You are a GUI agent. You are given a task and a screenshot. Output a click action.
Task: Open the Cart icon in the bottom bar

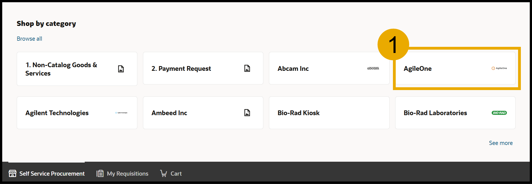(164, 173)
